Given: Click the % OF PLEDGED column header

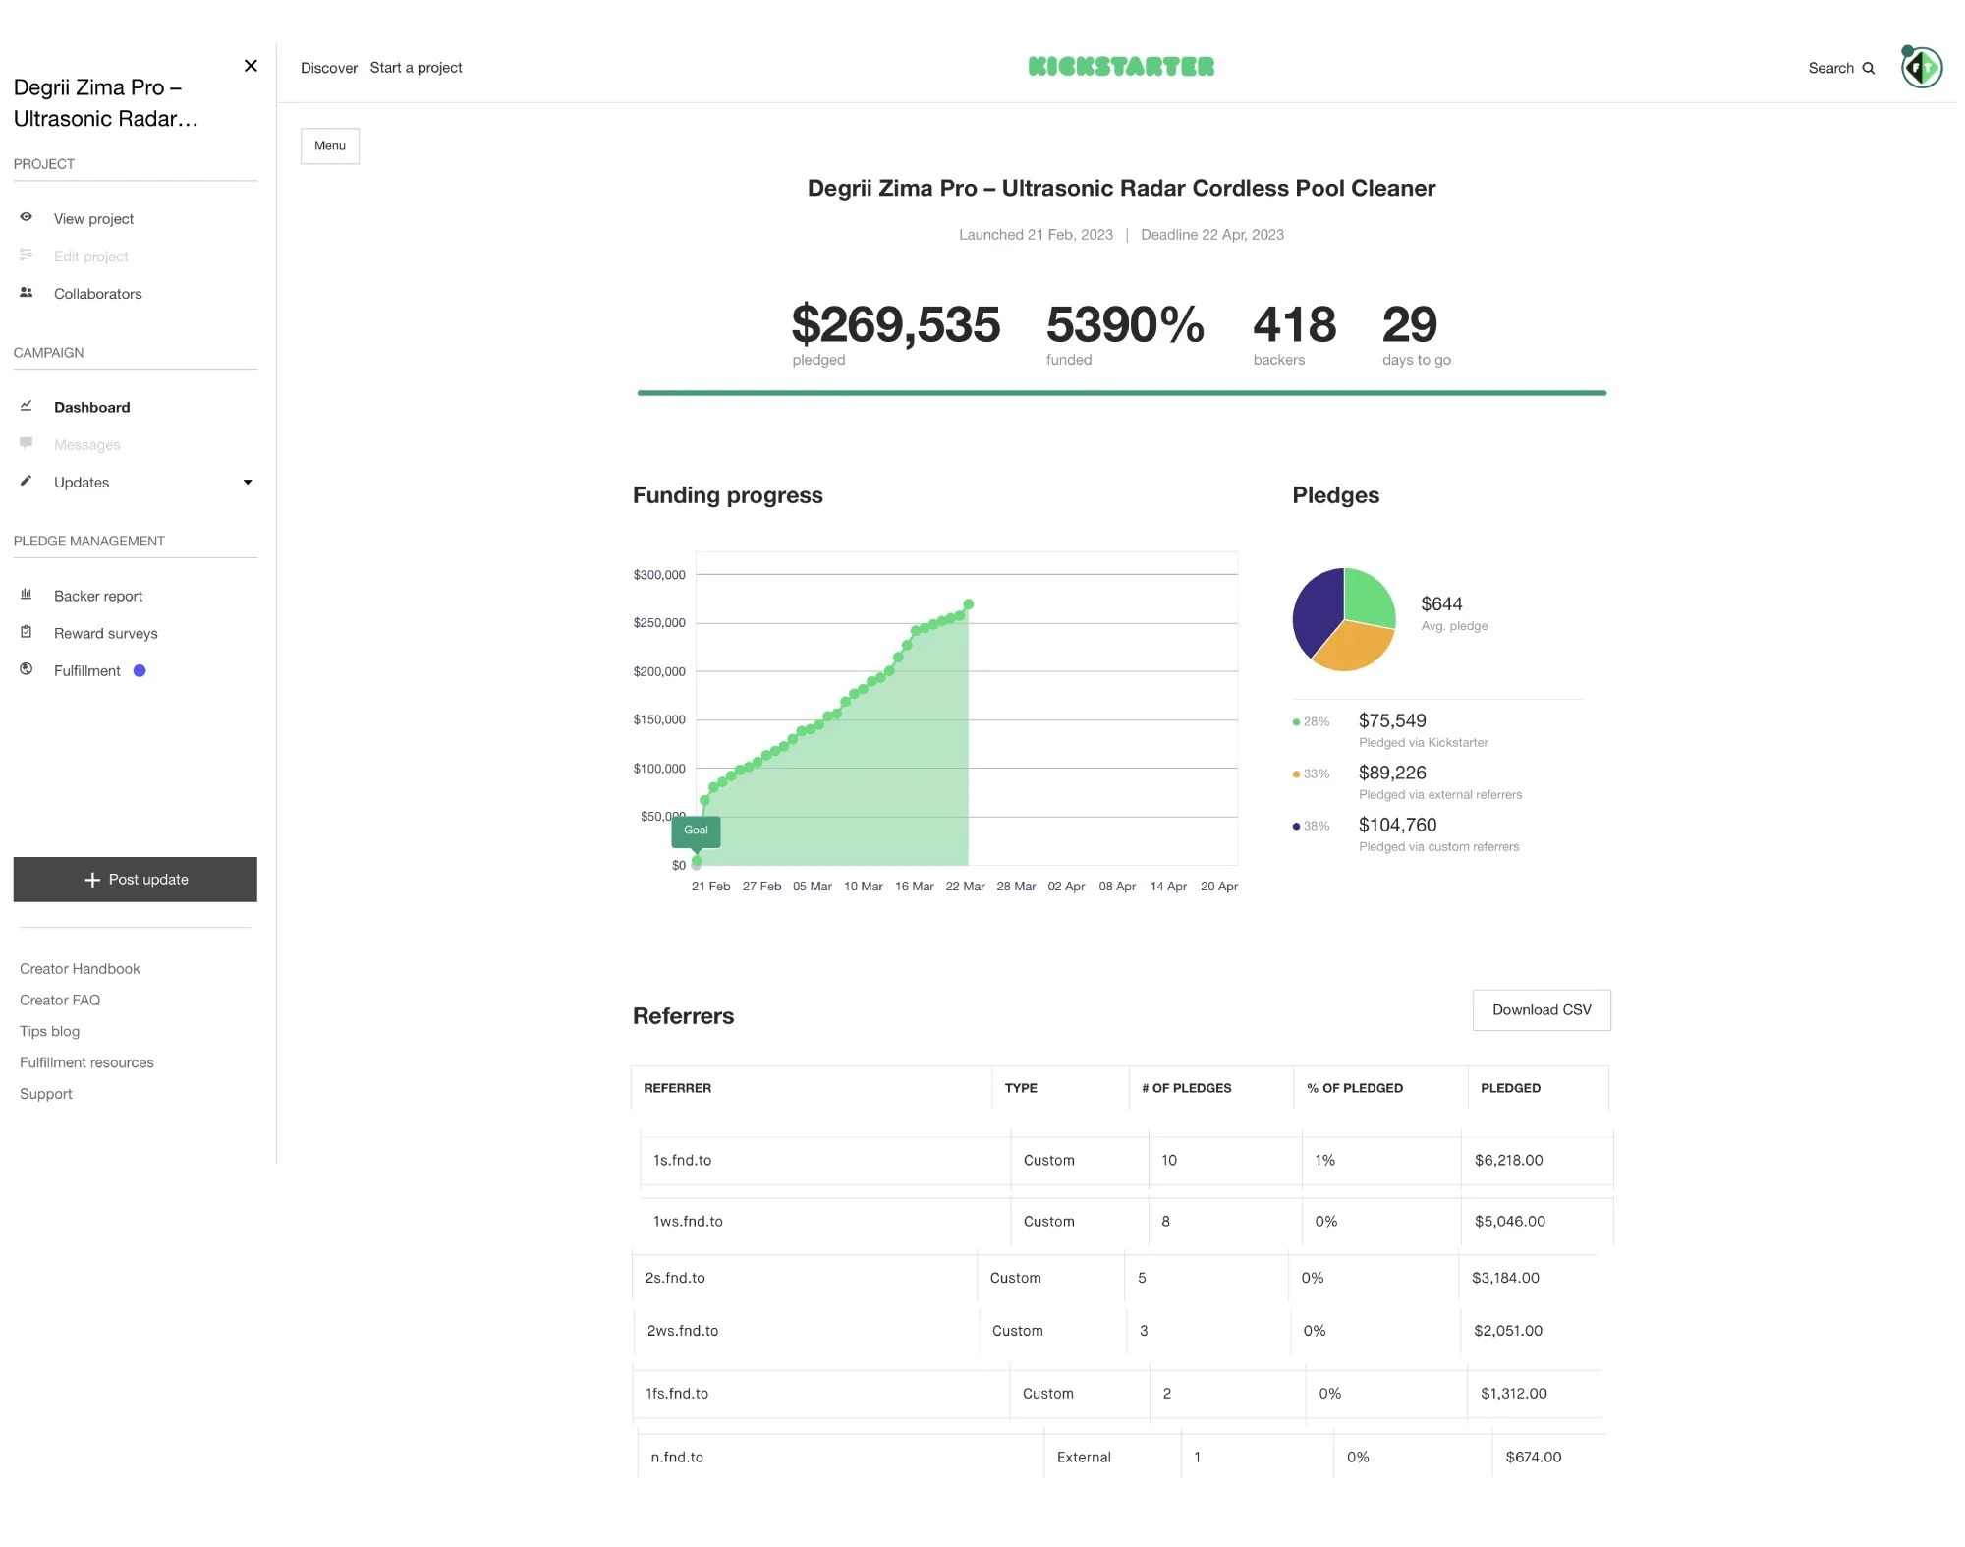Looking at the screenshot, I should click(1354, 1089).
